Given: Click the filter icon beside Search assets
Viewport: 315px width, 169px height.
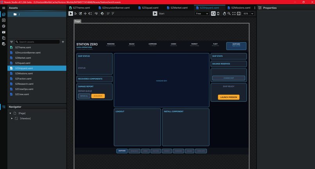Looking at the screenshot, I should (x=11, y=42).
